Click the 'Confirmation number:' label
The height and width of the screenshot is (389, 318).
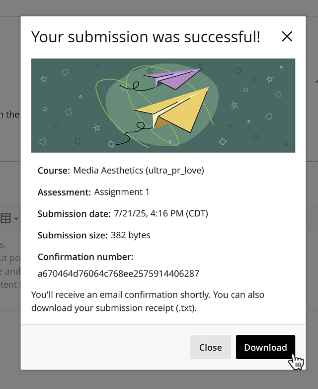85,257
